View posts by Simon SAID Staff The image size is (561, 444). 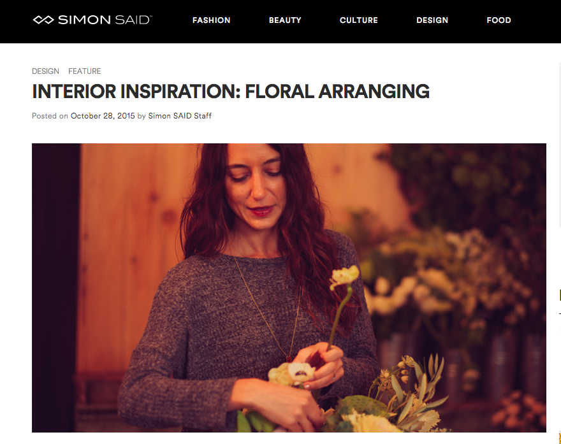click(180, 116)
